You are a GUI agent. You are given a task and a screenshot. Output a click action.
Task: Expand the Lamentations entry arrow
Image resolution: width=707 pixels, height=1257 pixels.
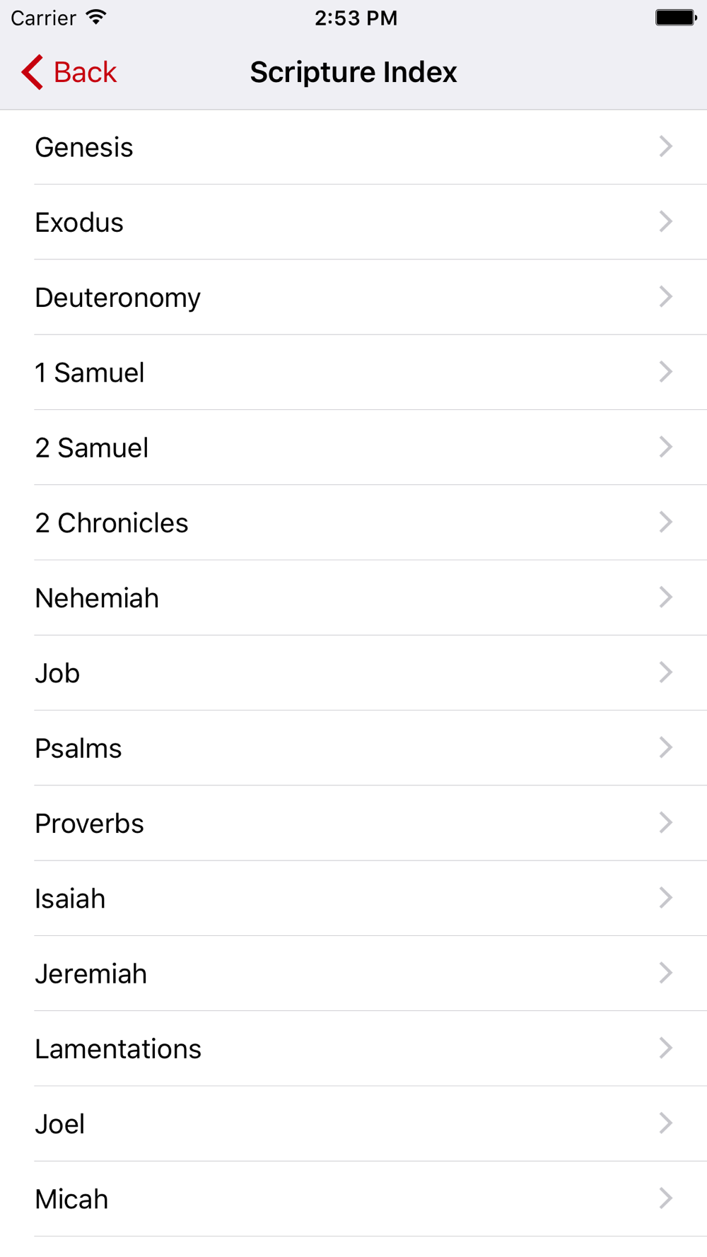(665, 1048)
